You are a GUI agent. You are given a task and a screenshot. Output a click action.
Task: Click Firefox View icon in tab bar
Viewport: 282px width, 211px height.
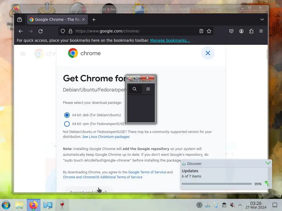[x=20, y=20]
